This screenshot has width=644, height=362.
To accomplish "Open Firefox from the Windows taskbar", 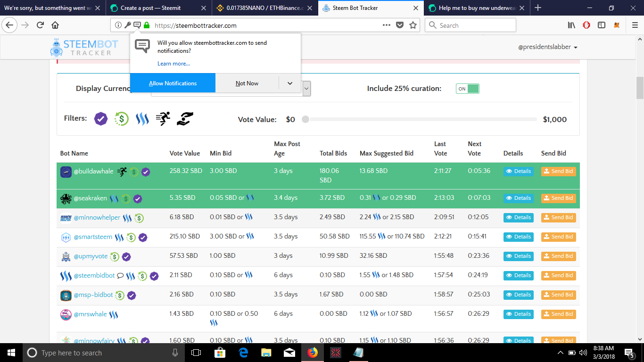I will [x=312, y=353].
